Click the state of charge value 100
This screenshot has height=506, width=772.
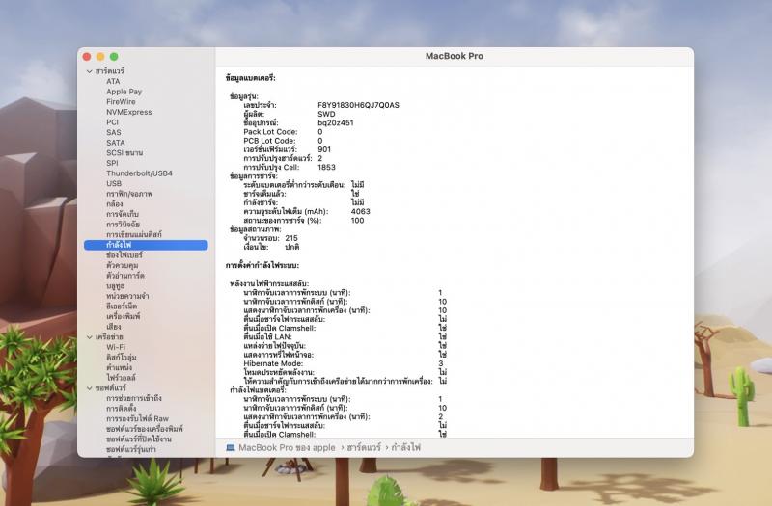point(357,221)
